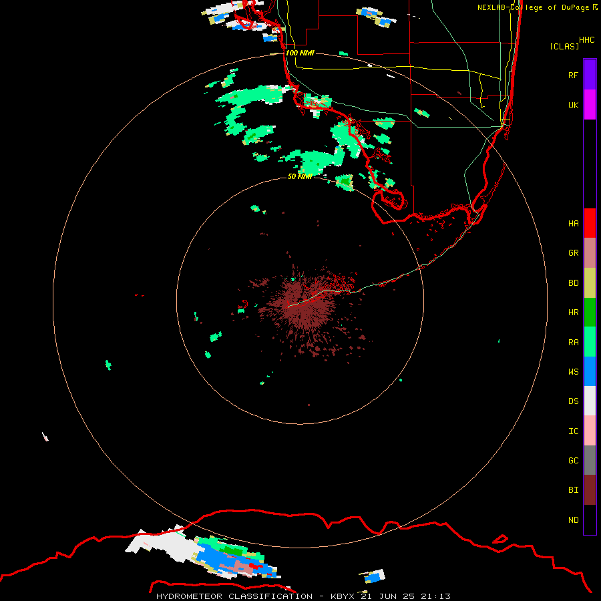
Task: Click the GR legend label
Action: [573, 253]
